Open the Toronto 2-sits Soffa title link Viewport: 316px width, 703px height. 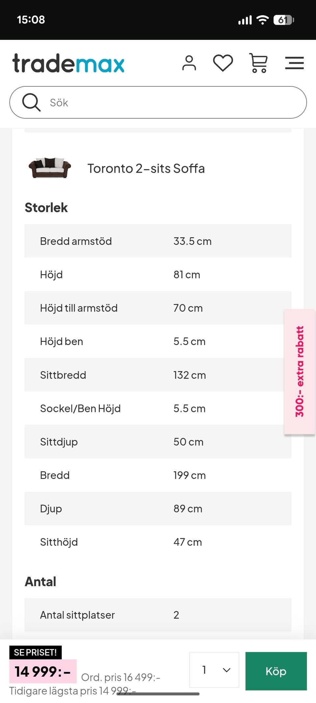[146, 168]
